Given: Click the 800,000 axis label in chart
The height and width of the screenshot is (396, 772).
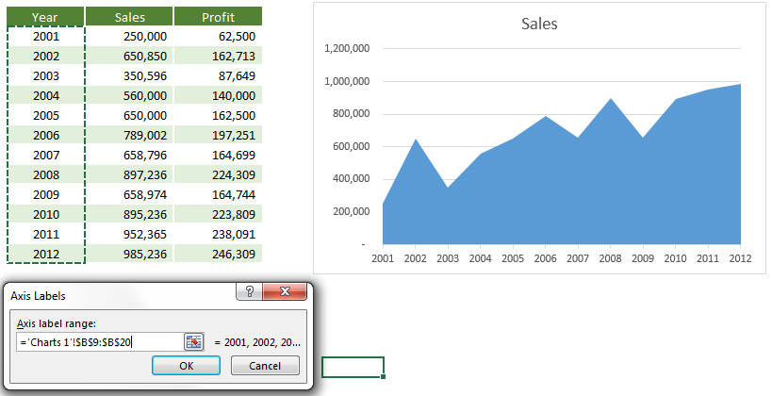Looking at the screenshot, I should (x=351, y=114).
